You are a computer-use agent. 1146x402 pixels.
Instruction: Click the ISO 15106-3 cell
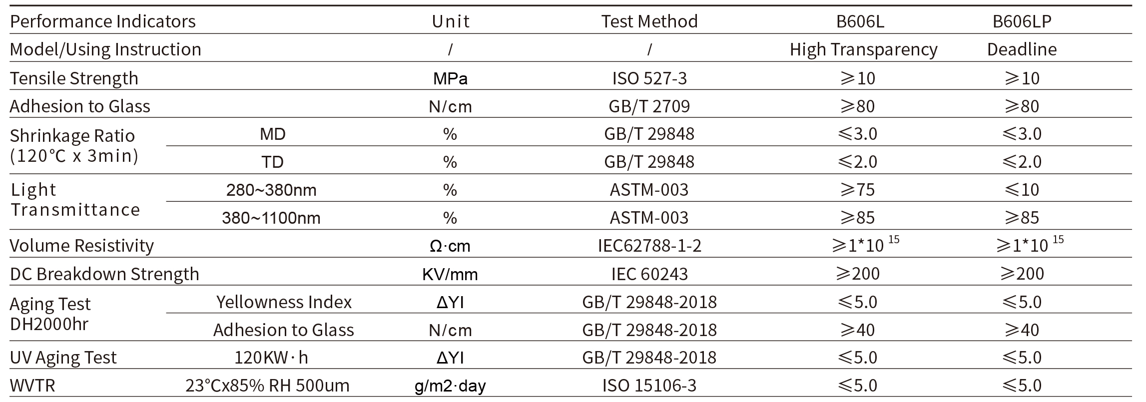pyautogui.click(x=649, y=386)
